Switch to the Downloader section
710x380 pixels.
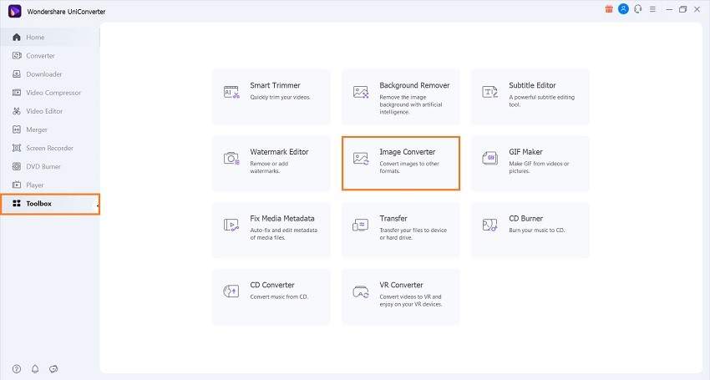pos(44,73)
